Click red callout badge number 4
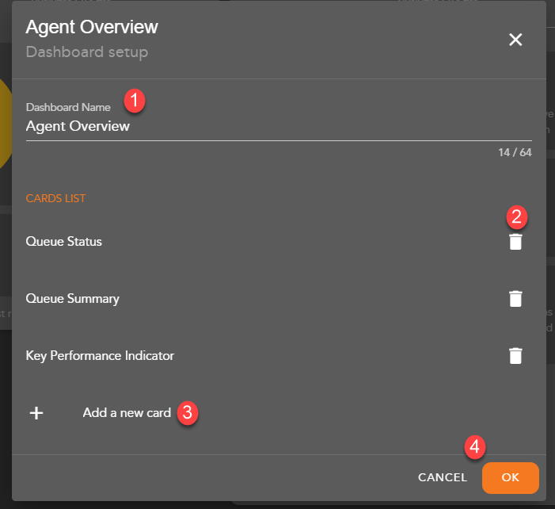The width and height of the screenshot is (555, 509). click(474, 448)
